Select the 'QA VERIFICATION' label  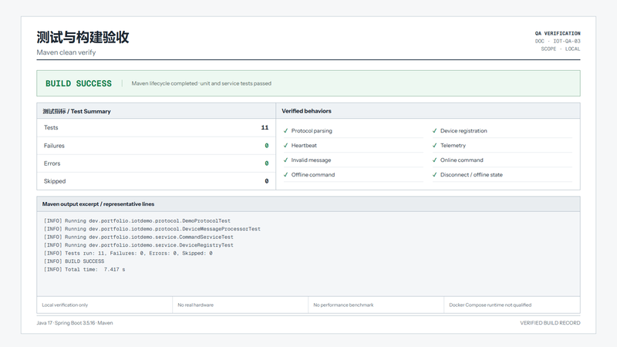(558, 33)
